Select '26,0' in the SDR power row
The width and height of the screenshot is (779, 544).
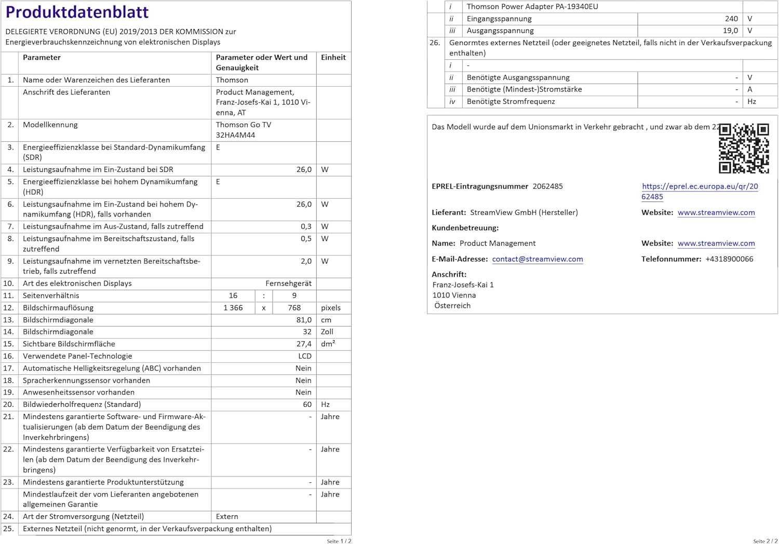click(304, 170)
